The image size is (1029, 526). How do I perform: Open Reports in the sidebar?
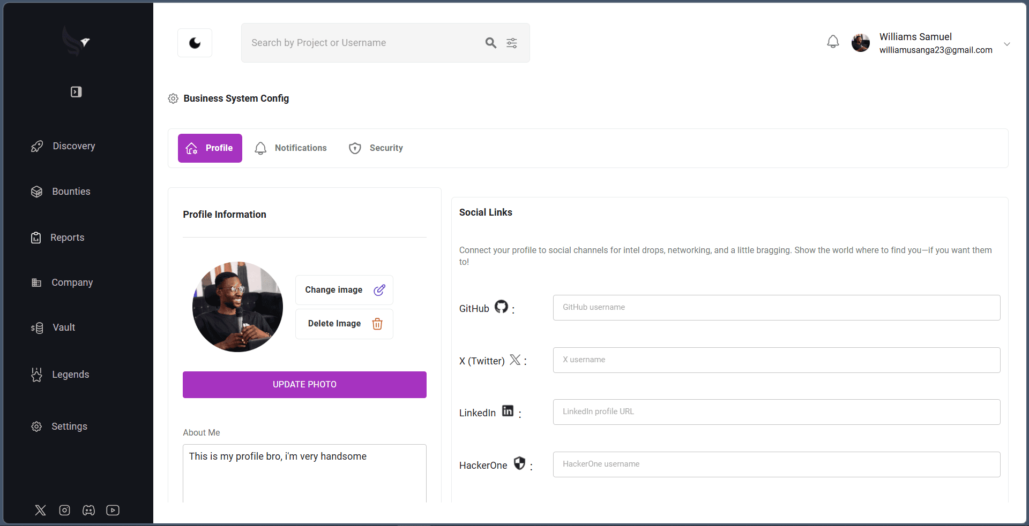click(58, 238)
